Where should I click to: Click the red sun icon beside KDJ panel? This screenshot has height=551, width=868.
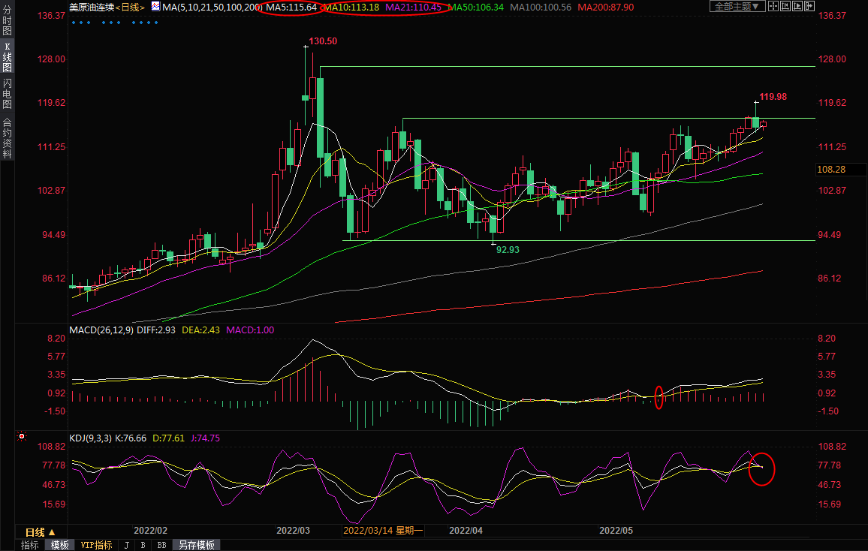point(22,436)
